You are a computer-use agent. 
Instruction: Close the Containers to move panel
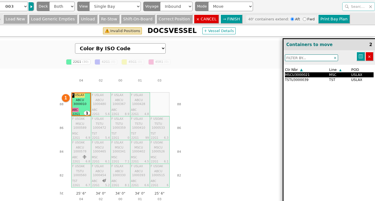tap(369, 56)
